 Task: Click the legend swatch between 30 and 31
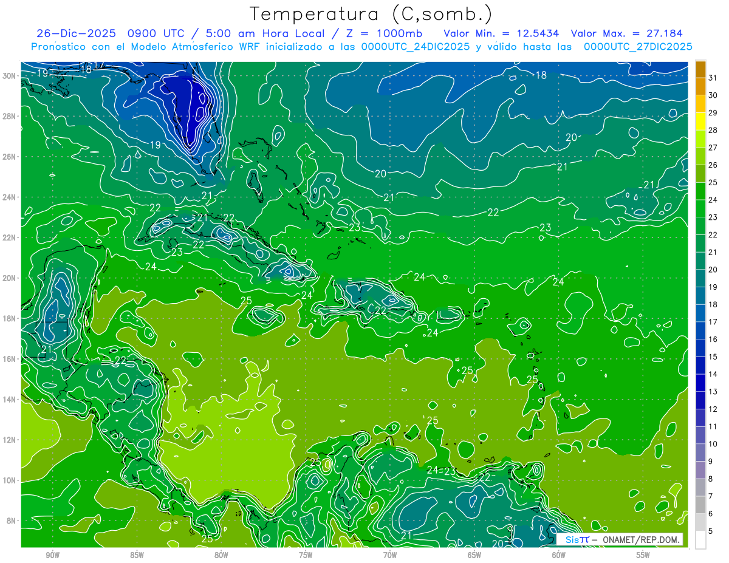tap(700, 87)
